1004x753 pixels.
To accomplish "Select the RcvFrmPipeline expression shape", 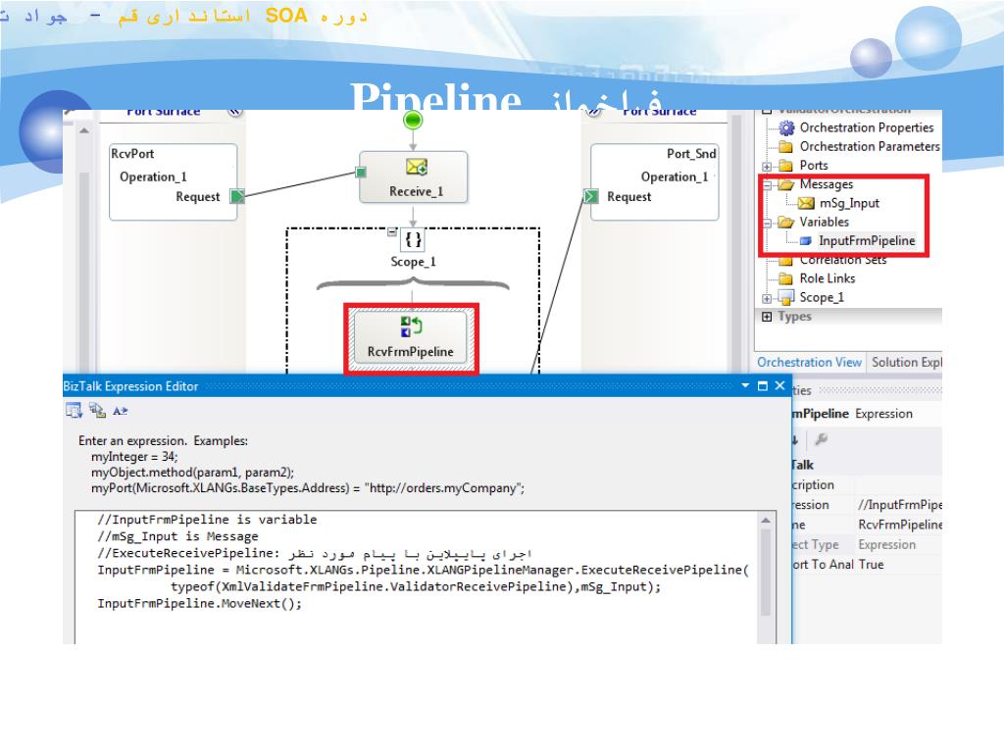I will 411,337.
